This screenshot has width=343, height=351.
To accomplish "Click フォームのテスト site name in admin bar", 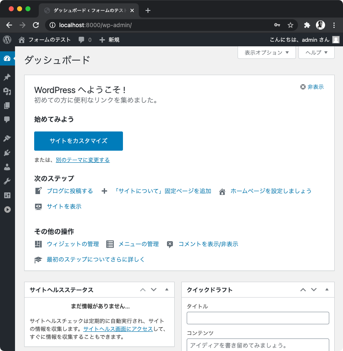I will 50,40.
